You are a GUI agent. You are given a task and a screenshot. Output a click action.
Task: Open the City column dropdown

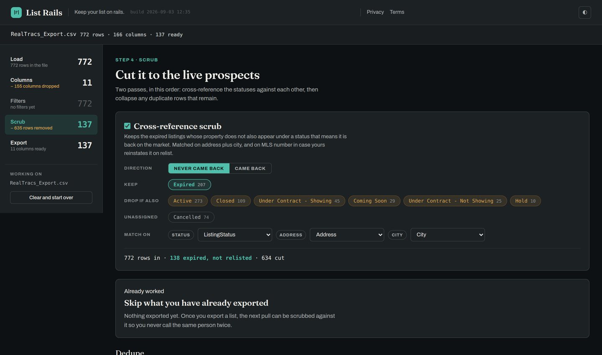pos(448,235)
